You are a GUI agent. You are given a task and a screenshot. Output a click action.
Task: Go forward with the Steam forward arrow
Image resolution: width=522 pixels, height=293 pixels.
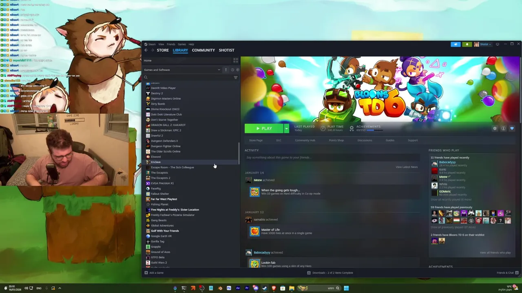[153, 50]
